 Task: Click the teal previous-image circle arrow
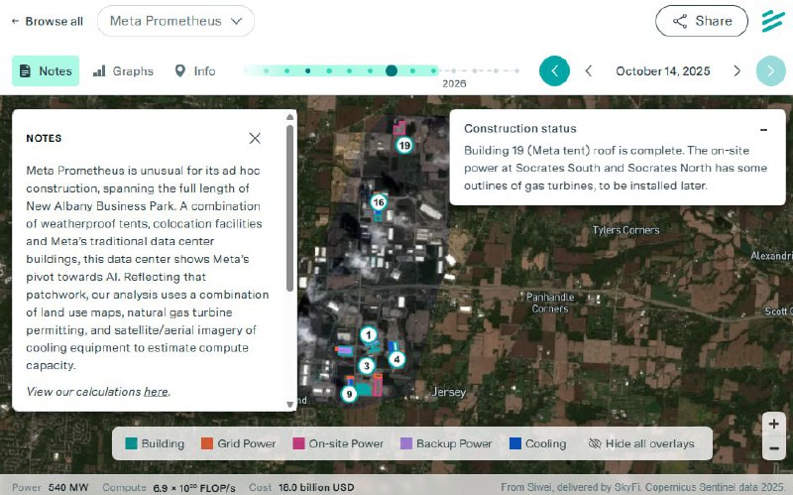(x=554, y=70)
